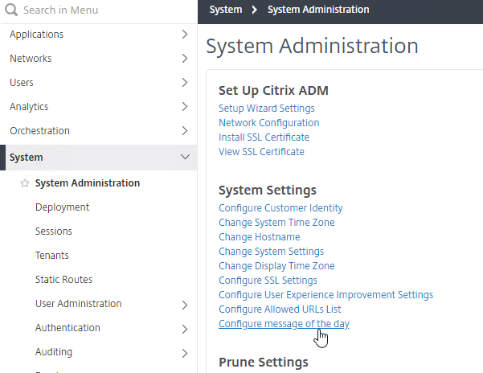Open Change Display Time Zone link

point(276,266)
